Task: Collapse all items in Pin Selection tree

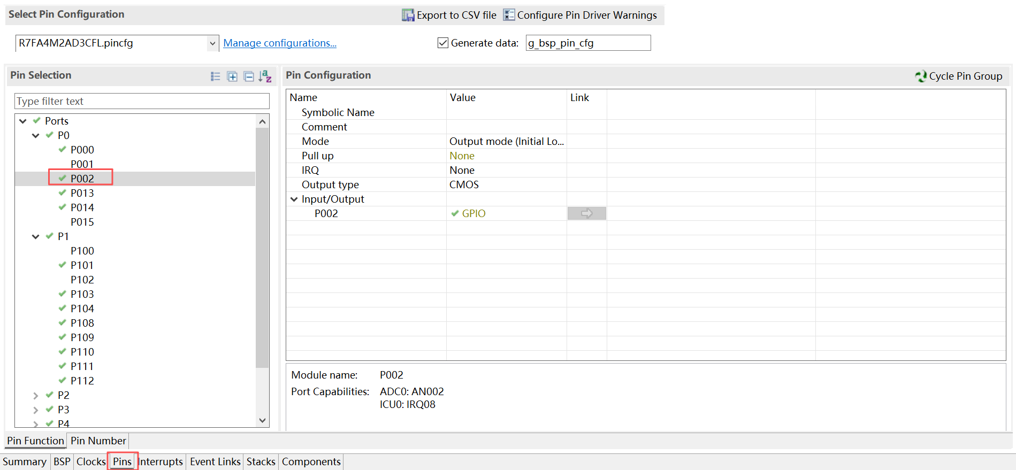Action: click(249, 76)
